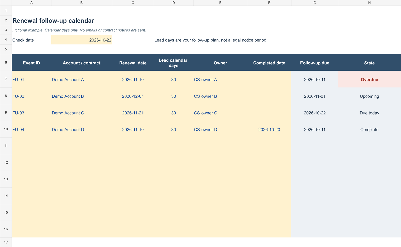Click the Complete state cell

[369, 129]
